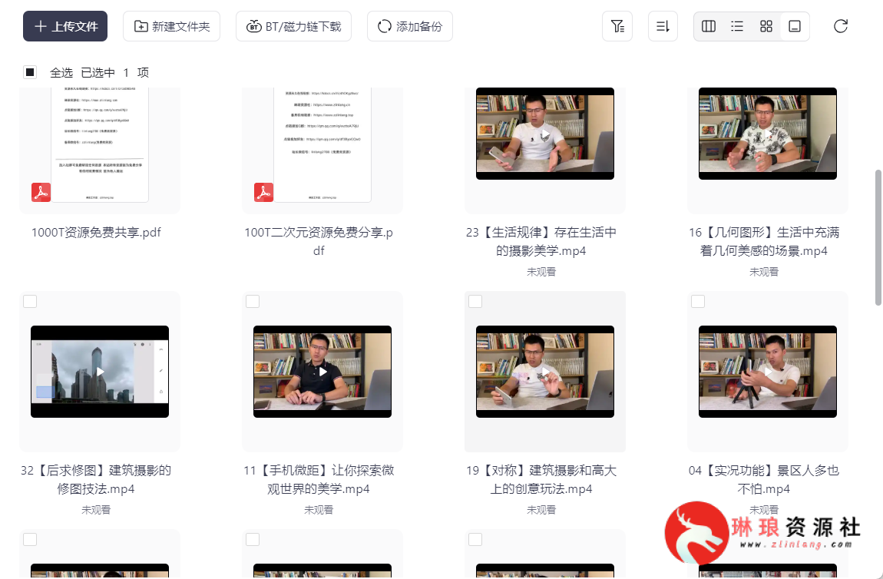This screenshot has width=883, height=579.
Task: Open BT/磁力链下载 download option
Action: (293, 26)
